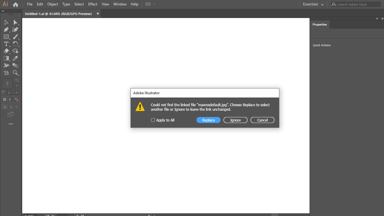This screenshot has width=384, height=216.
Task: Open the Help menu
Action: pos(135,4)
